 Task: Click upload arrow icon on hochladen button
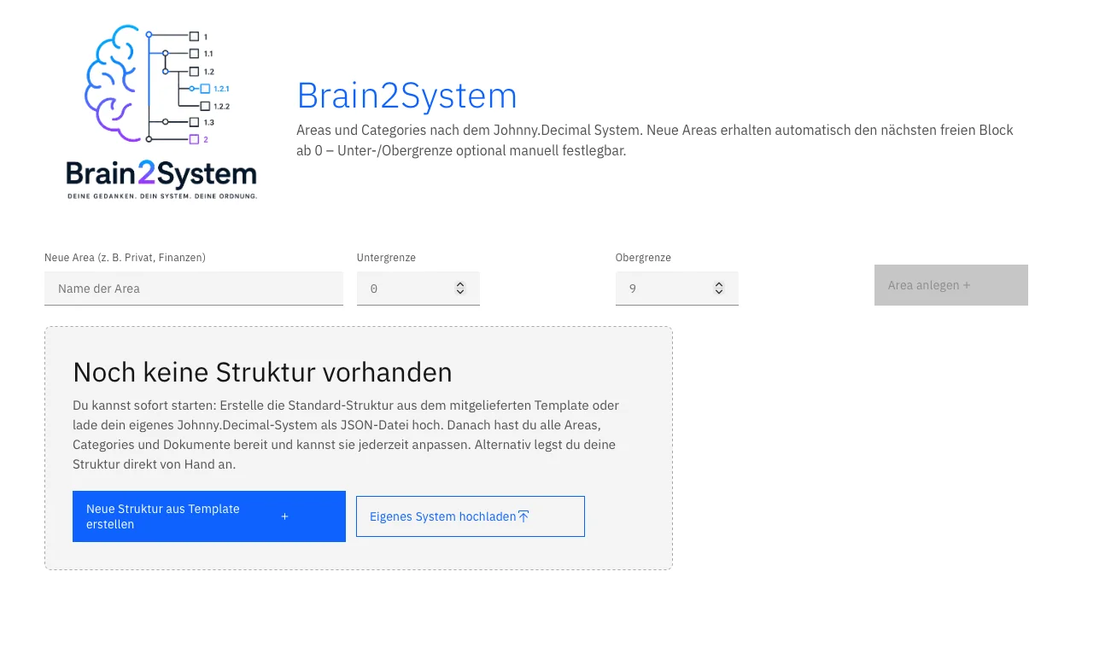(523, 516)
